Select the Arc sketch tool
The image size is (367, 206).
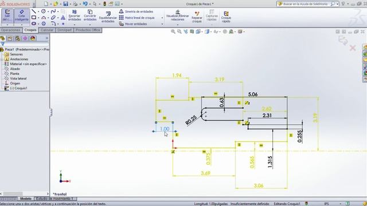click(44, 18)
